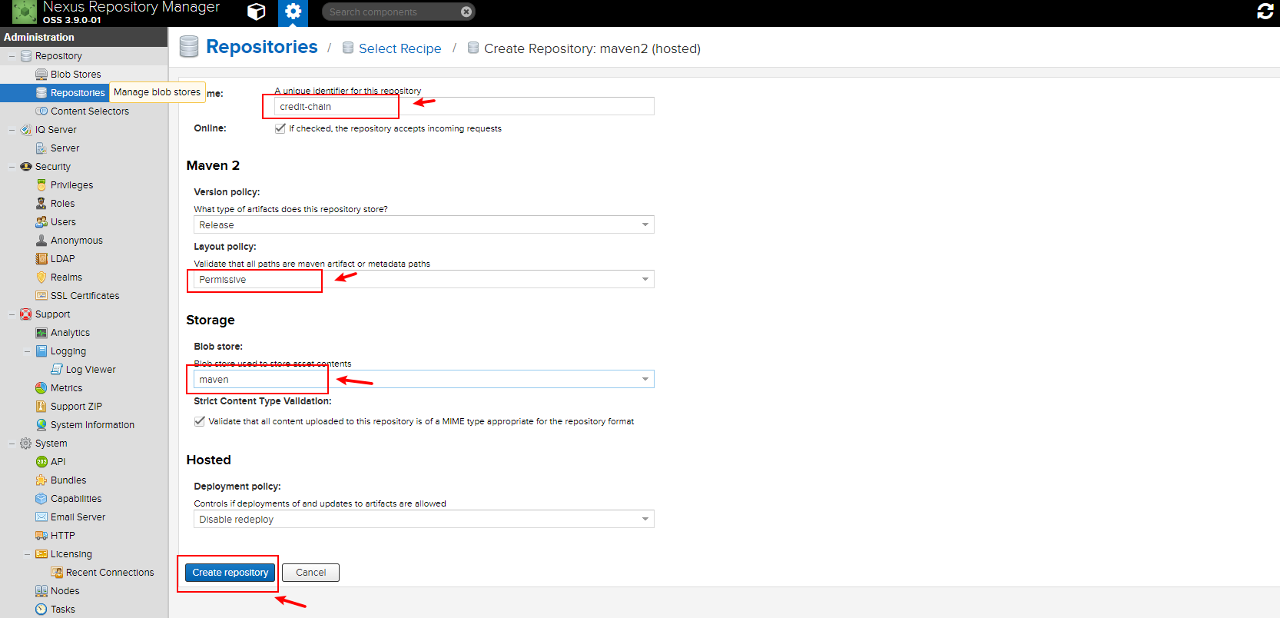Screen dimensions: 1280x618
Task: Click the Roles icon
Action: 41,204
